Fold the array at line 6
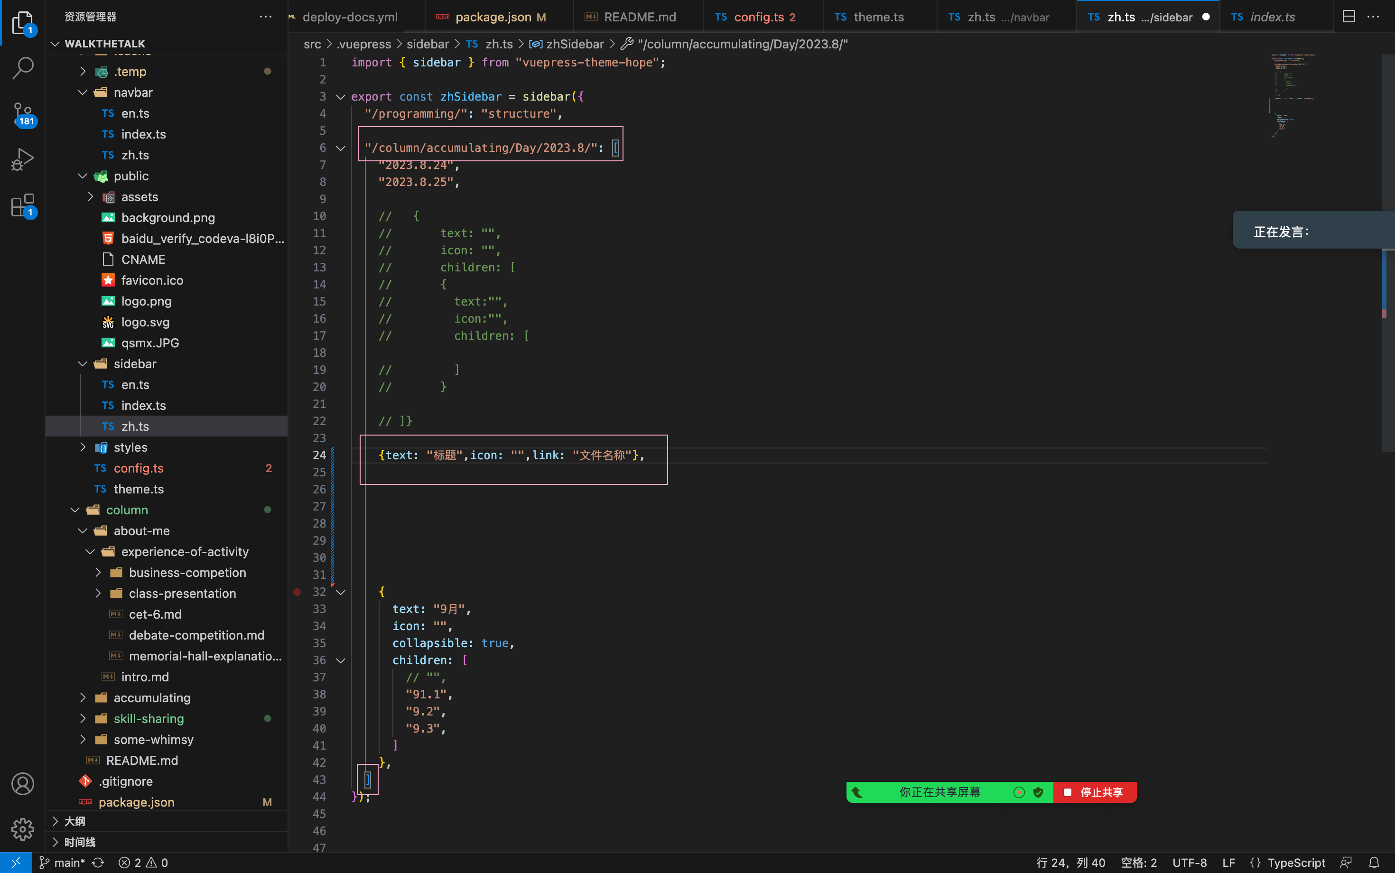 pos(341,148)
